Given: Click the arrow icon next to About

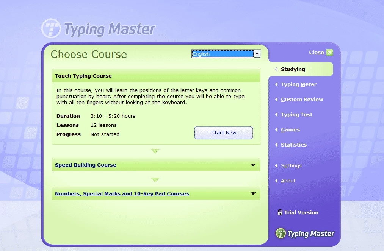Looking at the screenshot, I should click(276, 181).
